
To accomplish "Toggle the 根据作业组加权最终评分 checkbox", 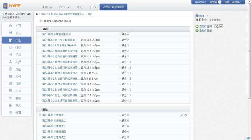I will pyautogui.click(x=41, y=21).
